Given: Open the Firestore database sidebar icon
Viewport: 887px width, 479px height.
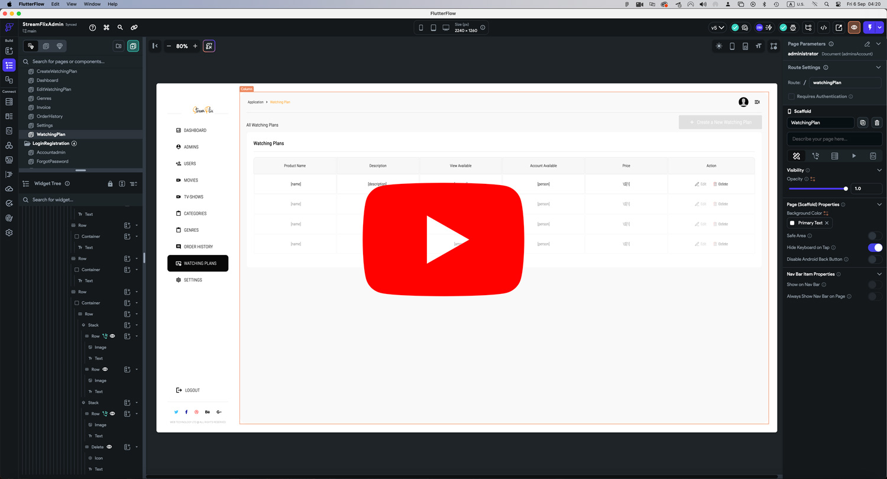Looking at the screenshot, I should coord(9,102).
